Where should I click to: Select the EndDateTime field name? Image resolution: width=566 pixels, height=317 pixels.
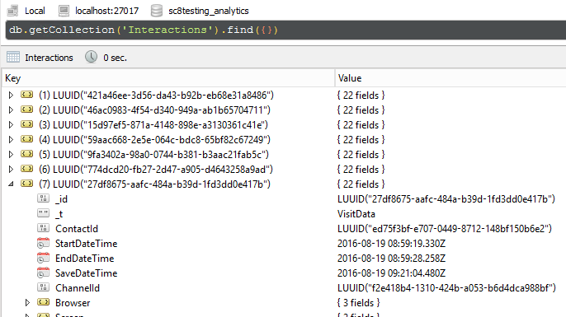[84, 259]
